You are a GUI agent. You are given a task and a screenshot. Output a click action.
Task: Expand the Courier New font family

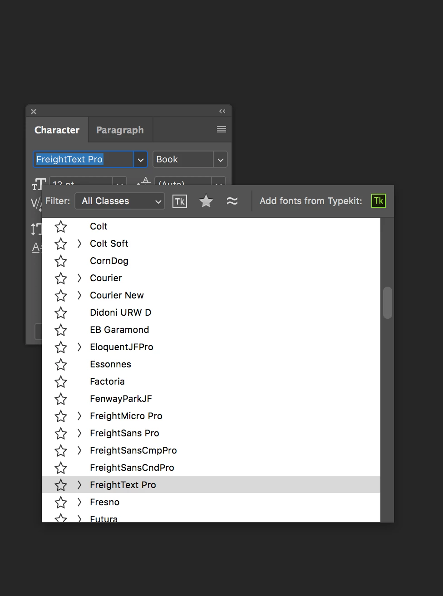coord(79,295)
